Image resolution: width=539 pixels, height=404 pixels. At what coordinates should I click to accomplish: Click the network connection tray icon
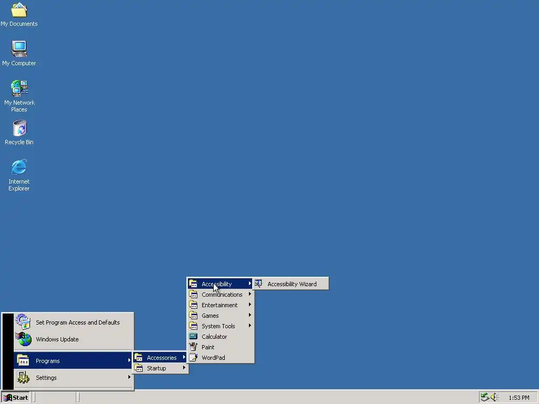coord(485,397)
